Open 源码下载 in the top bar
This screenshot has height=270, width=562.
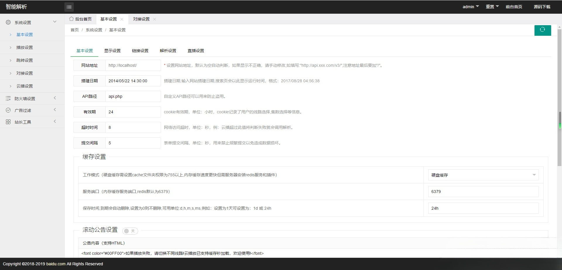pos(542,6)
